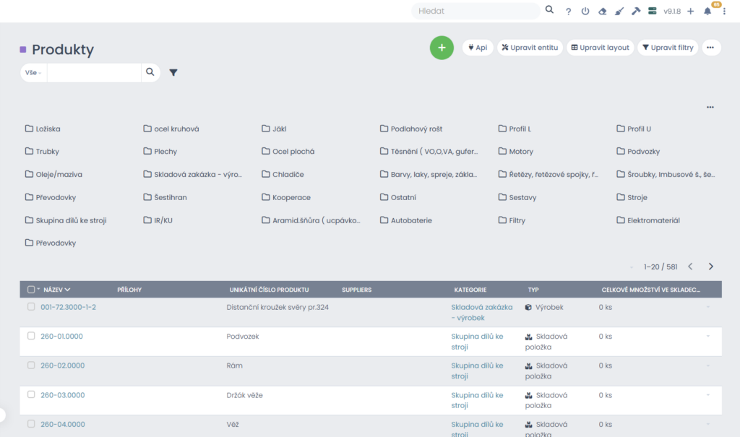740x437 pixels.
Task: Open product link 260-02.0000
Action: pos(62,365)
